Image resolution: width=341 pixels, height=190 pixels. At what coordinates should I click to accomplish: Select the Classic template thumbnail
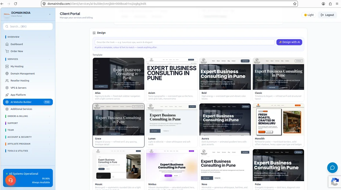[x=278, y=74]
